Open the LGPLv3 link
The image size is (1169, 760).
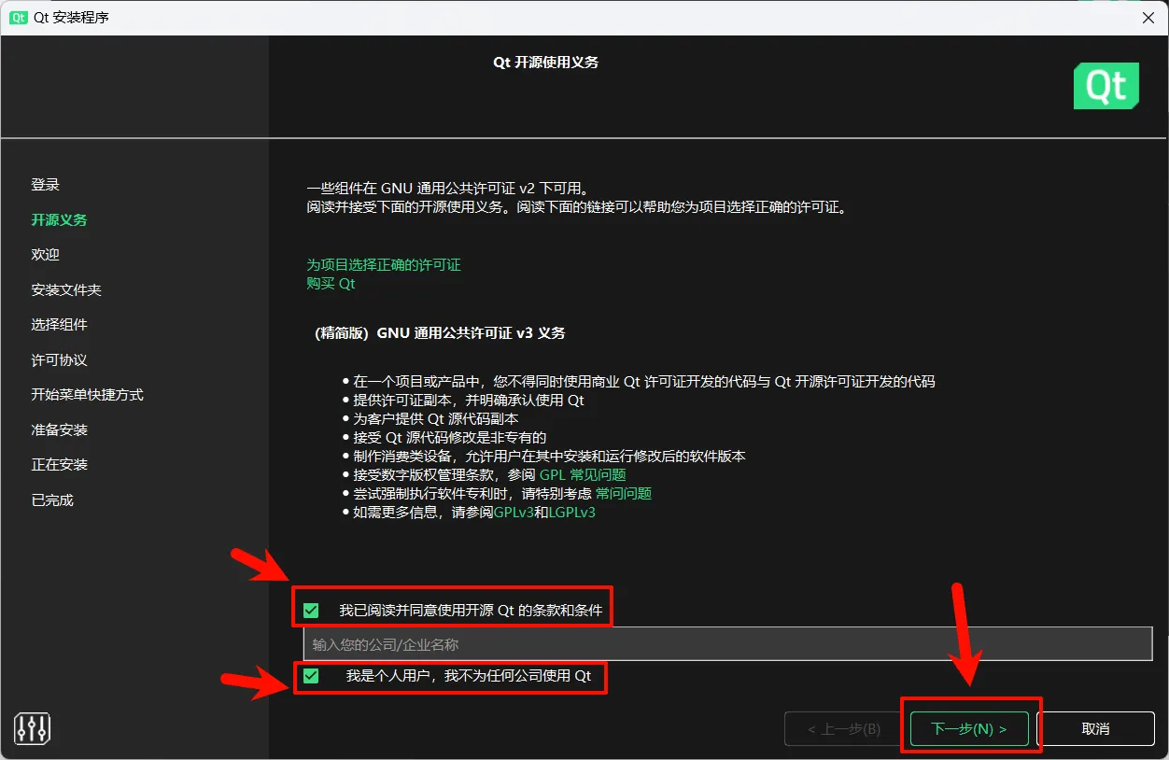(x=572, y=512)
